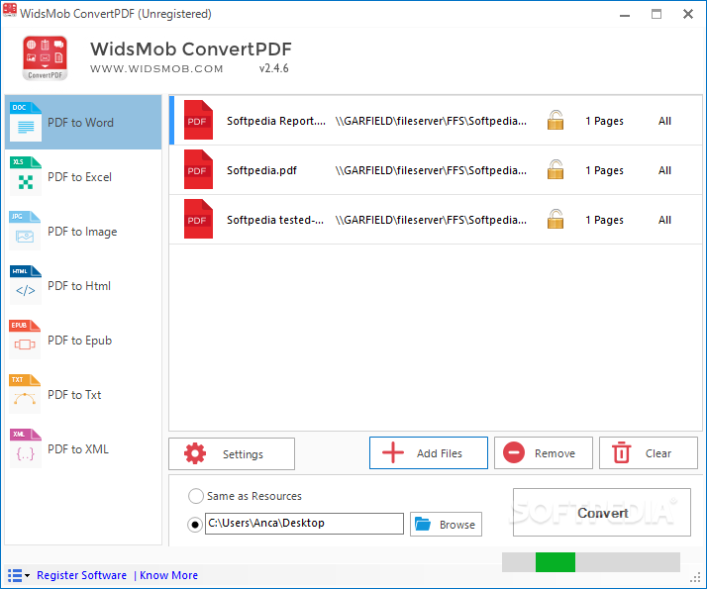The image size is (707, 589).
Task: Switch to PDF to XML mode
Action: point(83,449)
